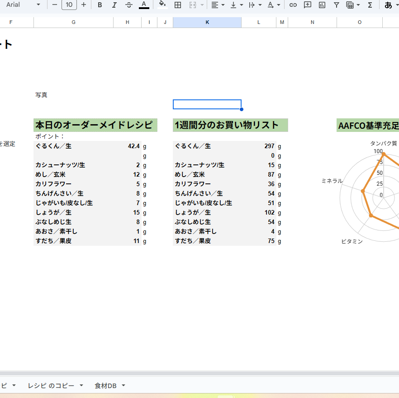Open the functions sigma icon

370,5
